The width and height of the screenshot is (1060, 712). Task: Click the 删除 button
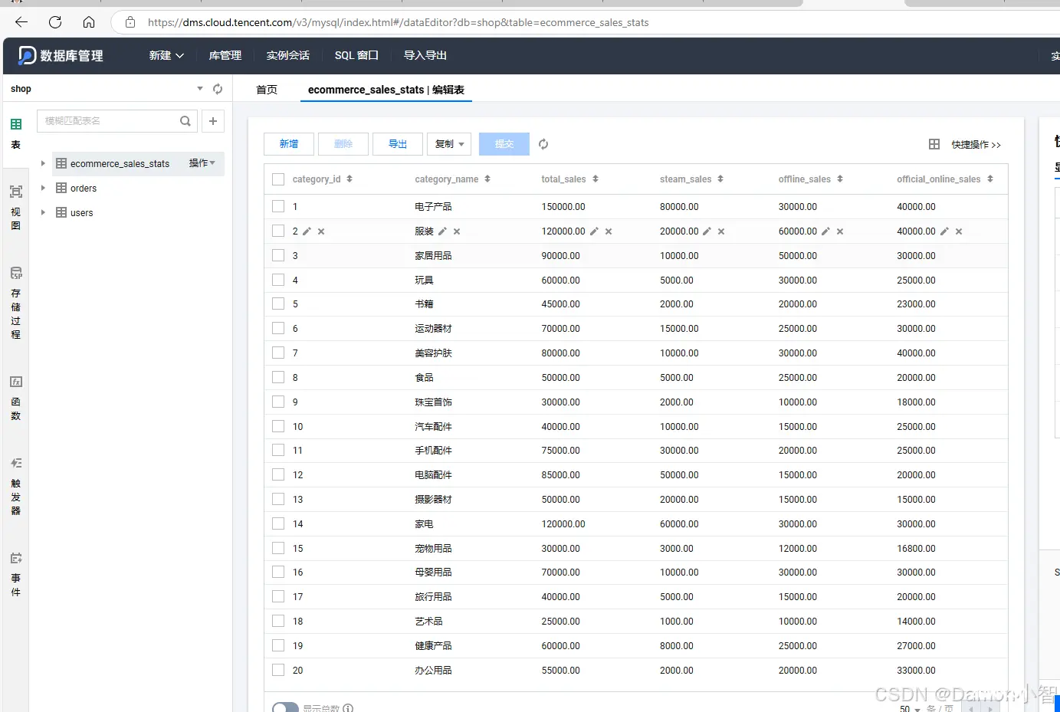click(343, 144)
